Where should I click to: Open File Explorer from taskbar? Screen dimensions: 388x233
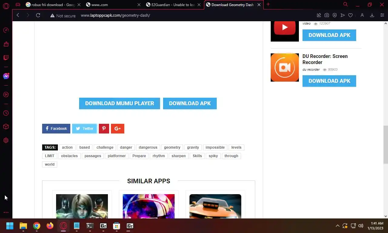pos(23,226)
